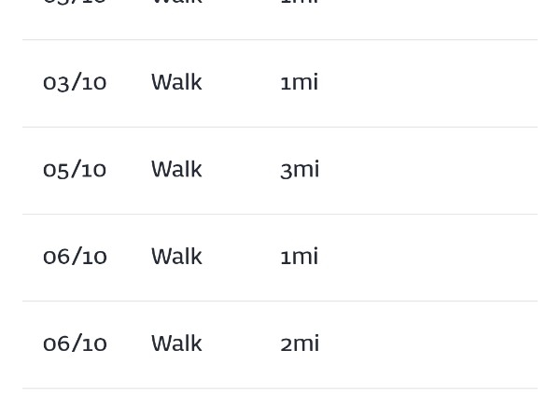Viewport: 560px width, 420px height.
Task: Click empty area below the 2mi row
Action: coord(280,404)
